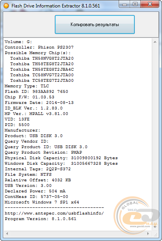Click the horizontal scrollbar track
162x241 pixels.
click(78, 233)
